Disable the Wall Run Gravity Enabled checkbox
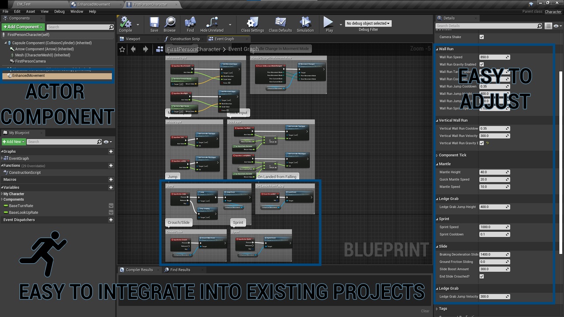Image resolution: width=564 pixels, height=317 pixels. pos(482,64)
